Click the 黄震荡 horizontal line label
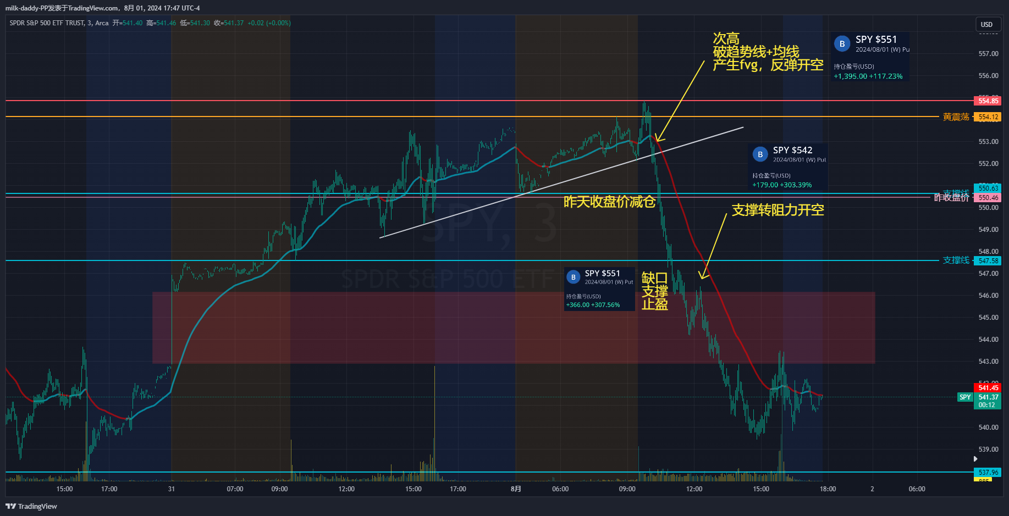The height and width of the screenshot is (516, 1009). [956, 117]
